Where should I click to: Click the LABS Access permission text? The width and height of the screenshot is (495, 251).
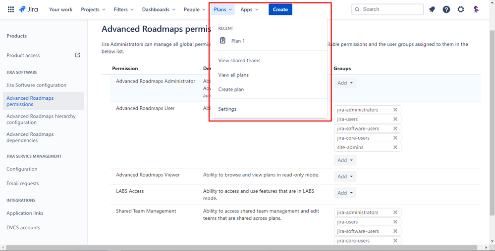point(130,191)
